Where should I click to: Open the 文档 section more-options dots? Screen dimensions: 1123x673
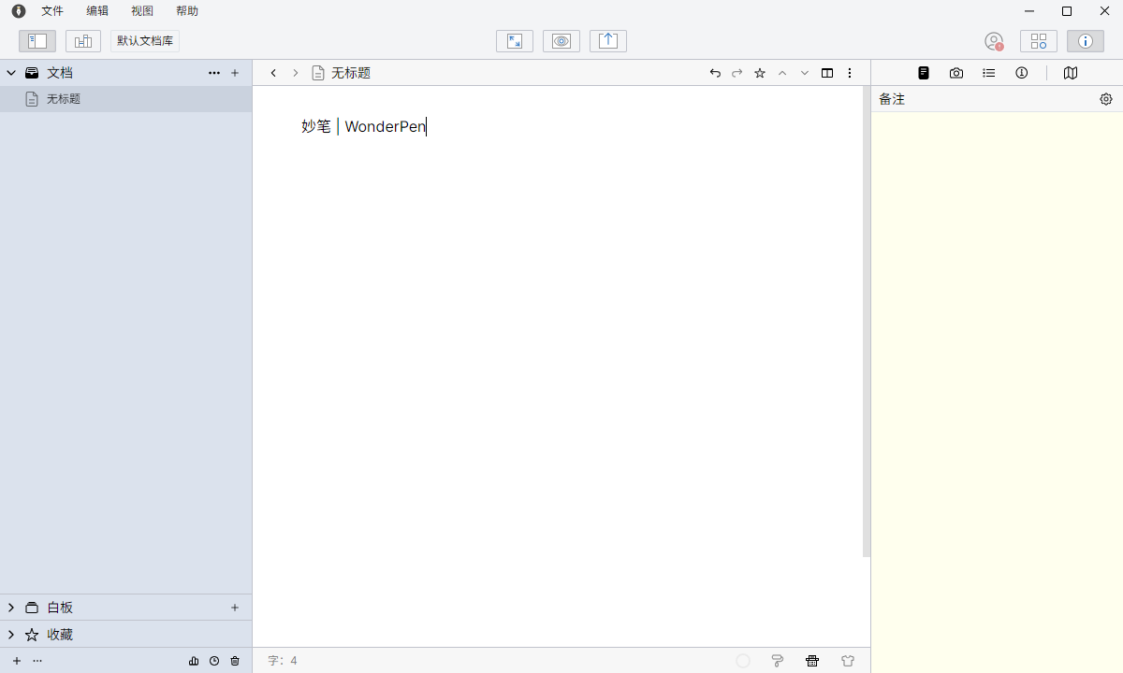(x=214, y=73)
